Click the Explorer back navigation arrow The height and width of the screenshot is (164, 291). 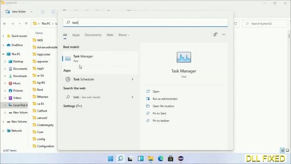pos(5,24)
